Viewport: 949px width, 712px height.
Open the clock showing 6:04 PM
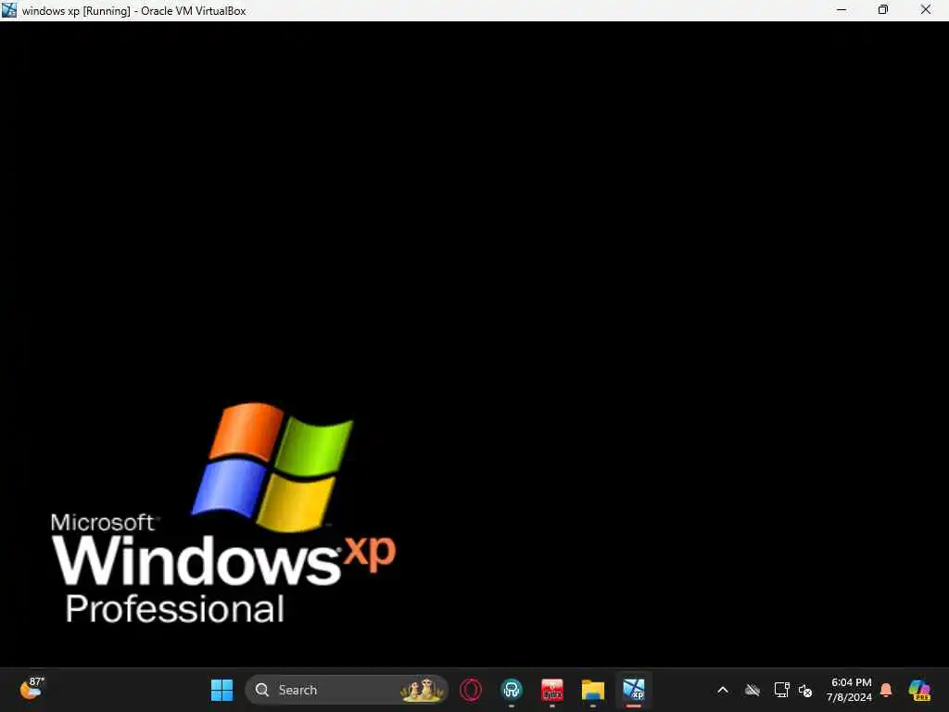850,690
